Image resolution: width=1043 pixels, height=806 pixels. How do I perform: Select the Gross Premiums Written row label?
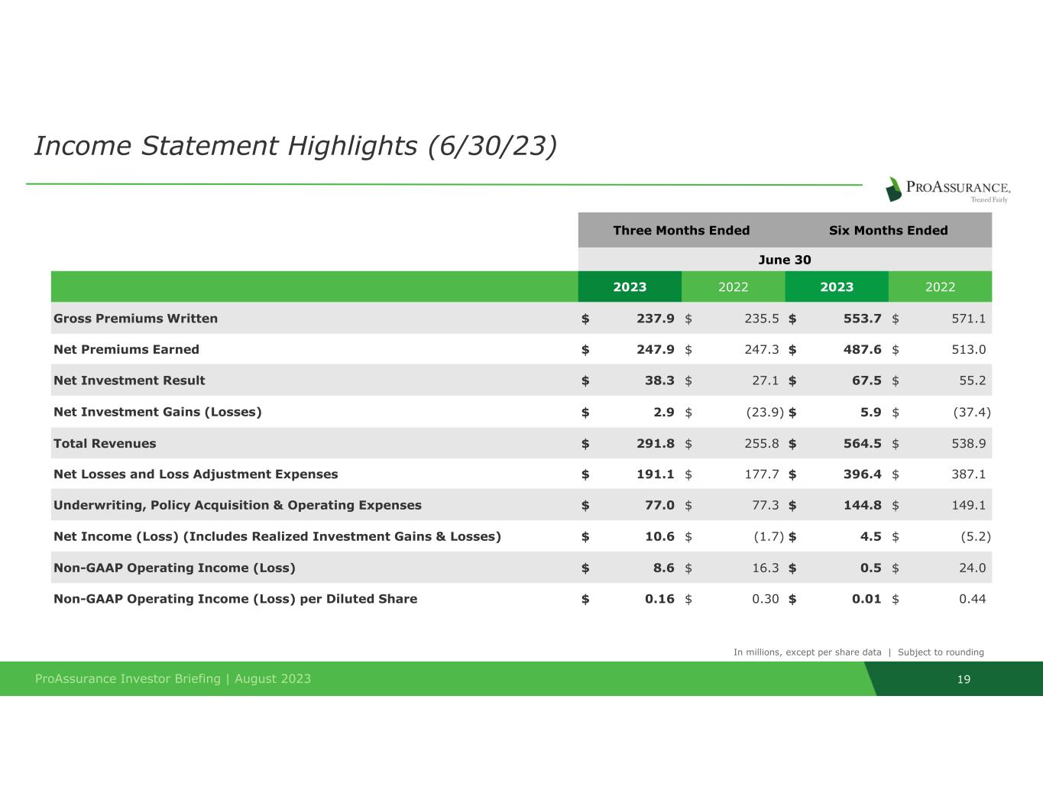pos(135,319)
